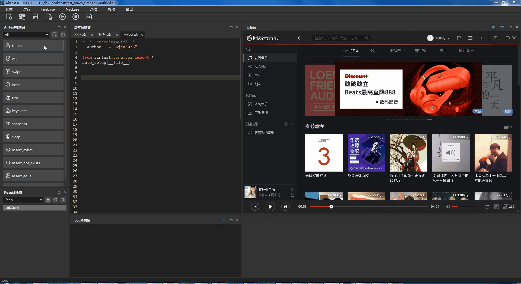521x284 pixels.
Task: Like the current song with heart icon
Action: pos(293,190)
